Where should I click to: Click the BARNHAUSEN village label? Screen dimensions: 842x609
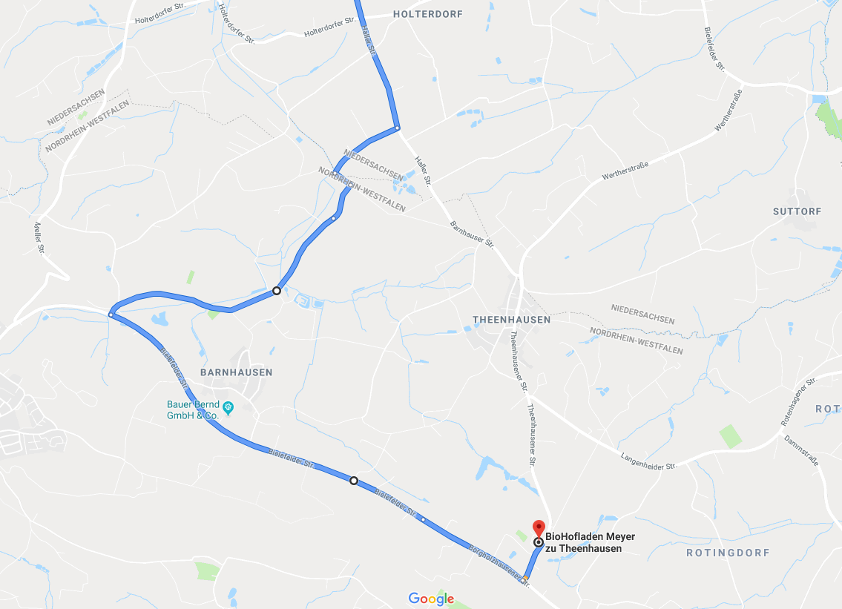pyautogui.click(x=236, y=372)
